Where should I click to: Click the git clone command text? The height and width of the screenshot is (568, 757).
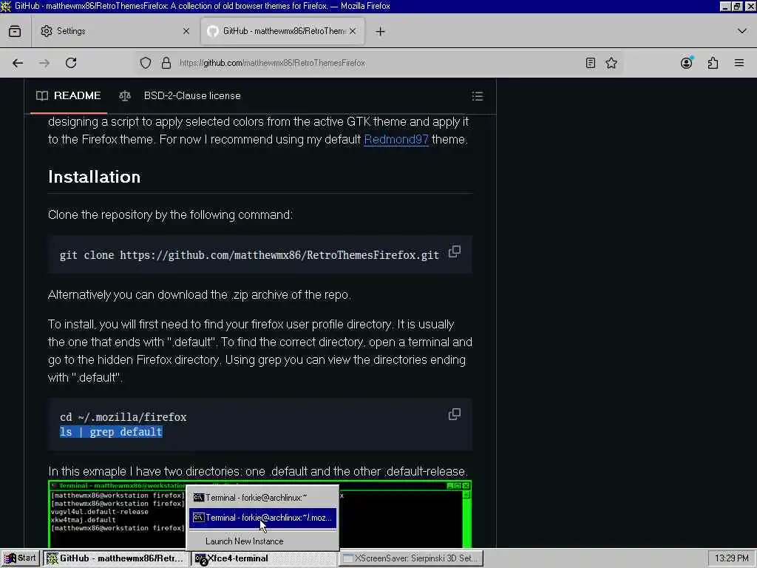click(x=249, y=255)
